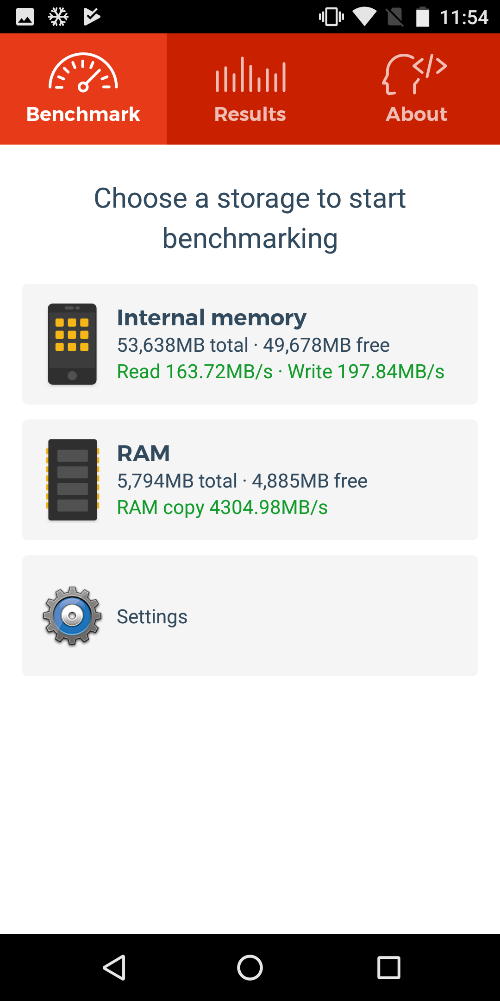
Task: Select the Internal memory phone icon
Action: coord(72,344)
